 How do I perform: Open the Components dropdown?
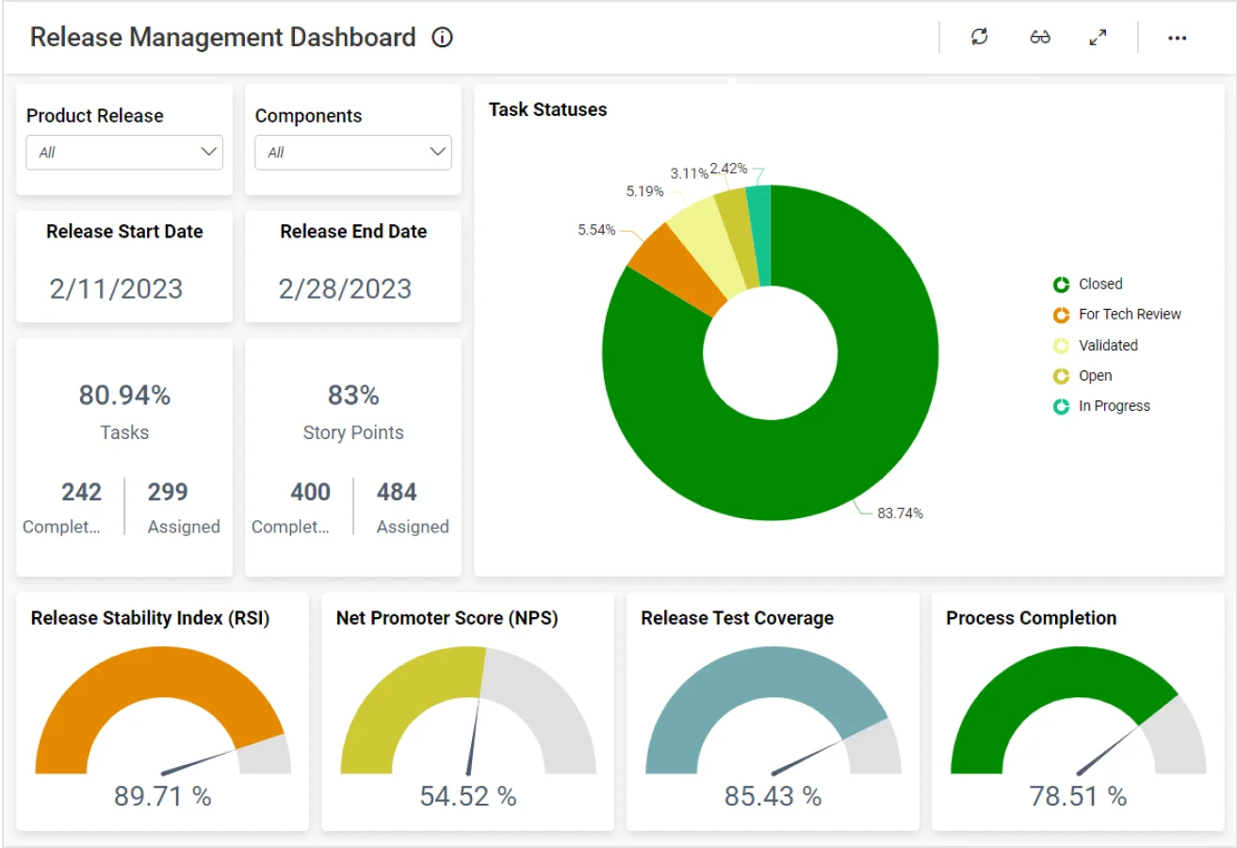[x=352, y=152]
